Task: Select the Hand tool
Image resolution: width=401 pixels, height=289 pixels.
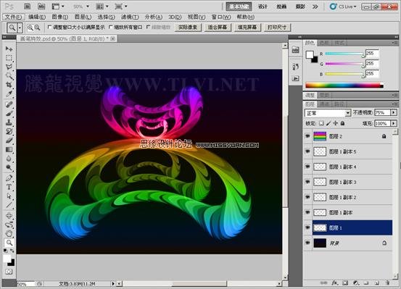Action: click(9, 233)
